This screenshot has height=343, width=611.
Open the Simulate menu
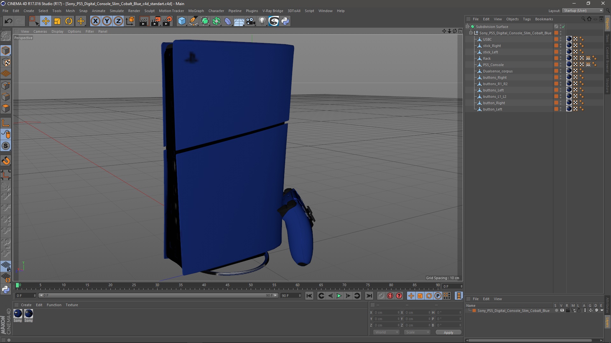tap(117, 11)
